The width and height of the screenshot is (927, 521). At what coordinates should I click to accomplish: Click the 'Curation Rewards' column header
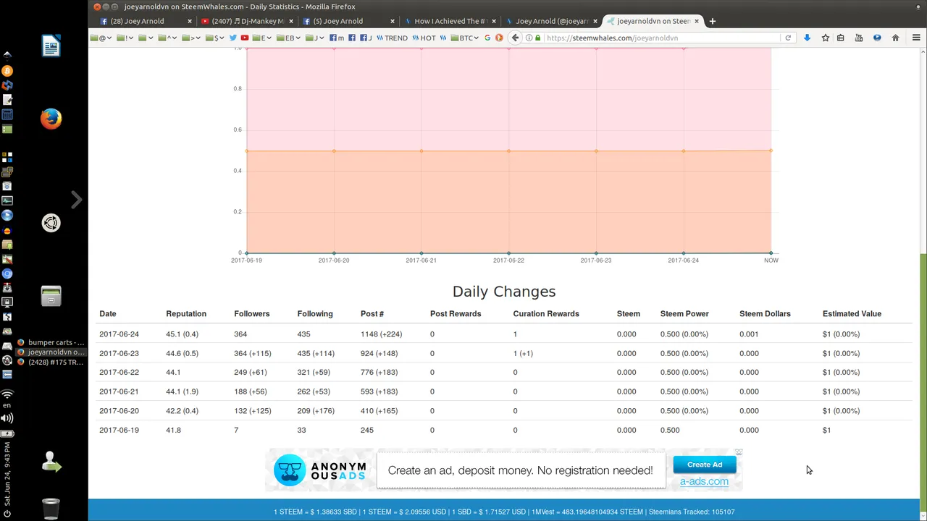click(546, 314)
